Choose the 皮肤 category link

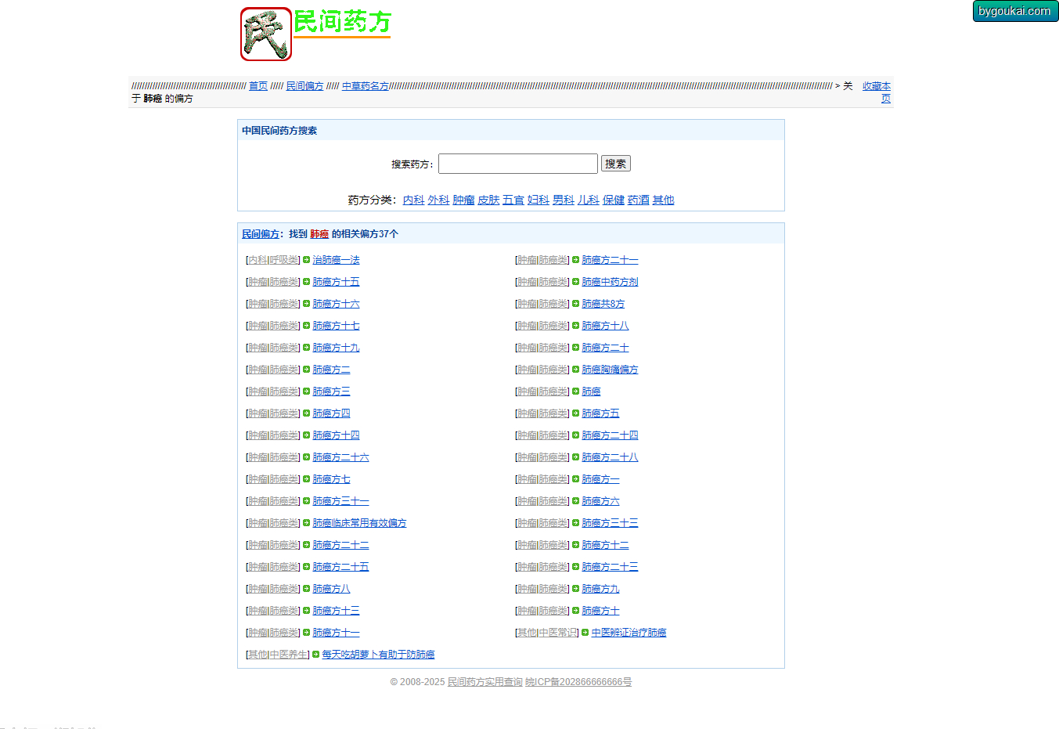tap(488, 200)
